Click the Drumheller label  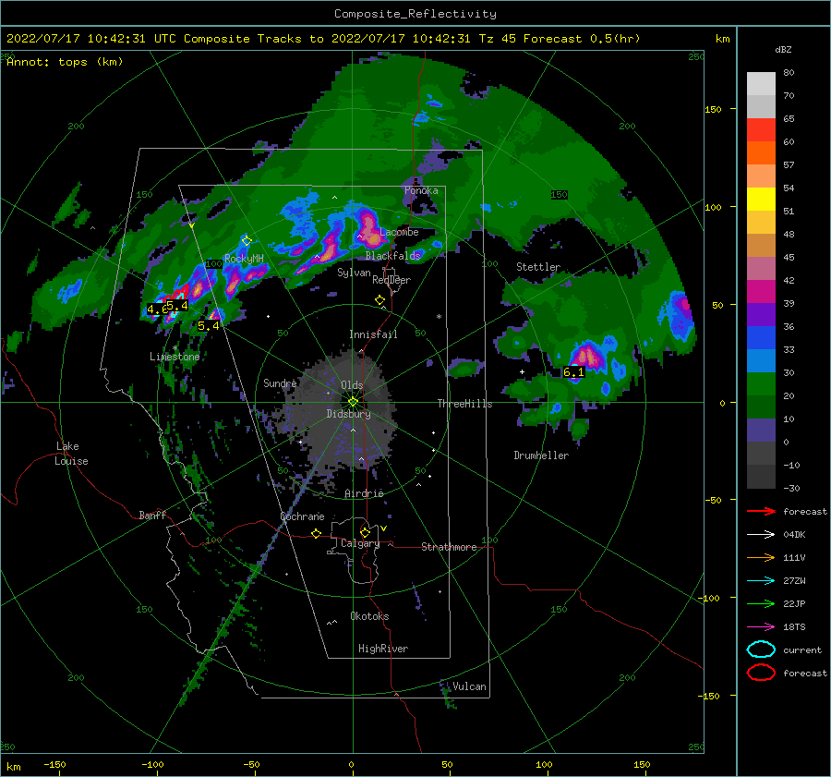click(541, 455)
